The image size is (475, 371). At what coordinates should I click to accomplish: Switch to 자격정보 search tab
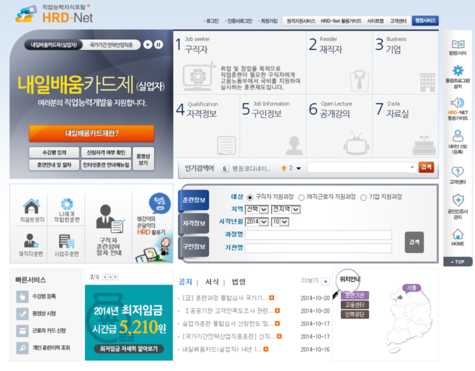[194, 224]
